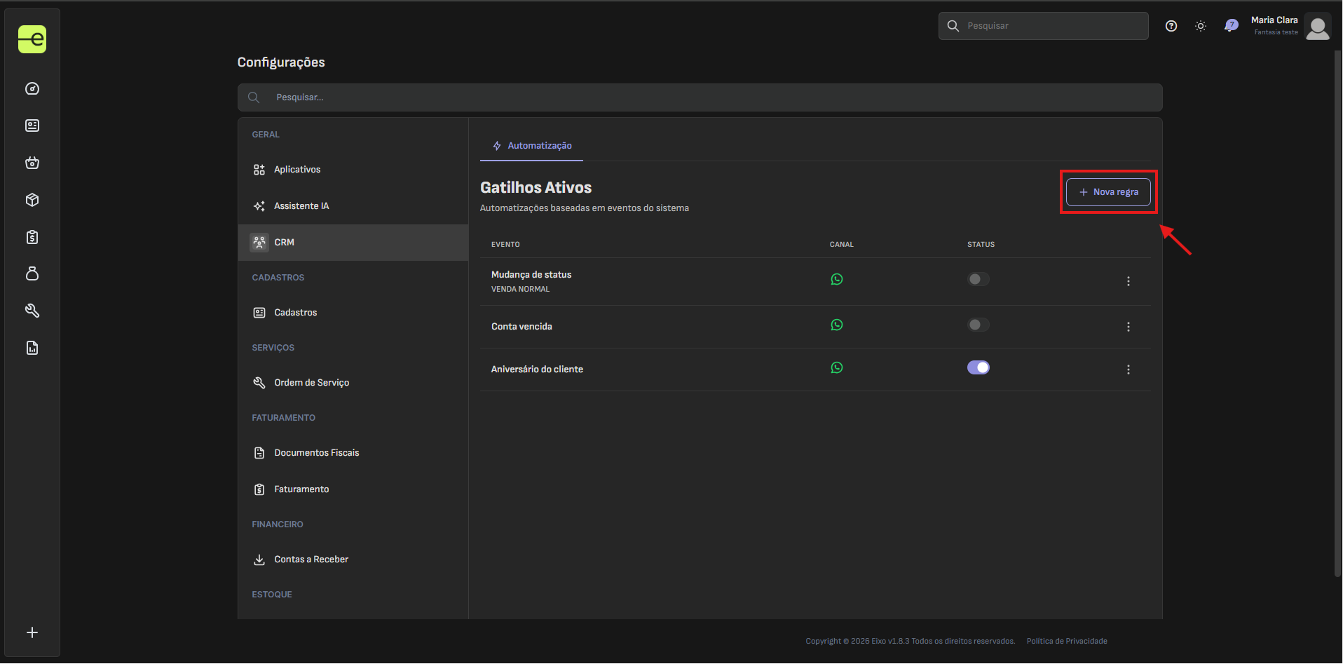Click the Mudança de status event name

click(x=531, y=275)
